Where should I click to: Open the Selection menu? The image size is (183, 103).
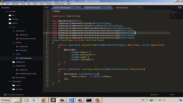coord(15,4)
